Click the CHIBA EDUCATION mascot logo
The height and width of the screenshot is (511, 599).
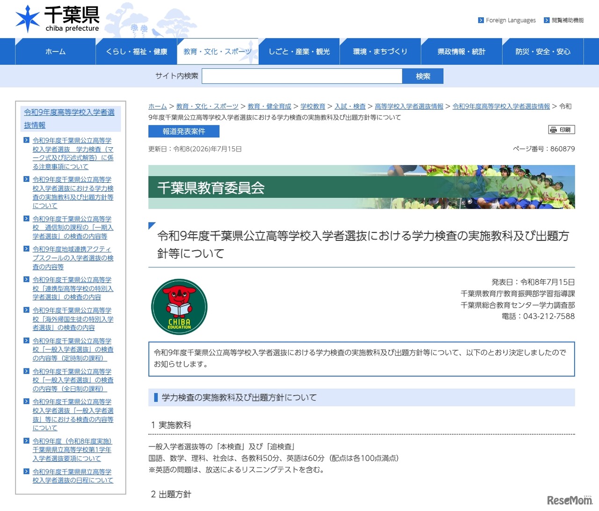click(179, 307)
